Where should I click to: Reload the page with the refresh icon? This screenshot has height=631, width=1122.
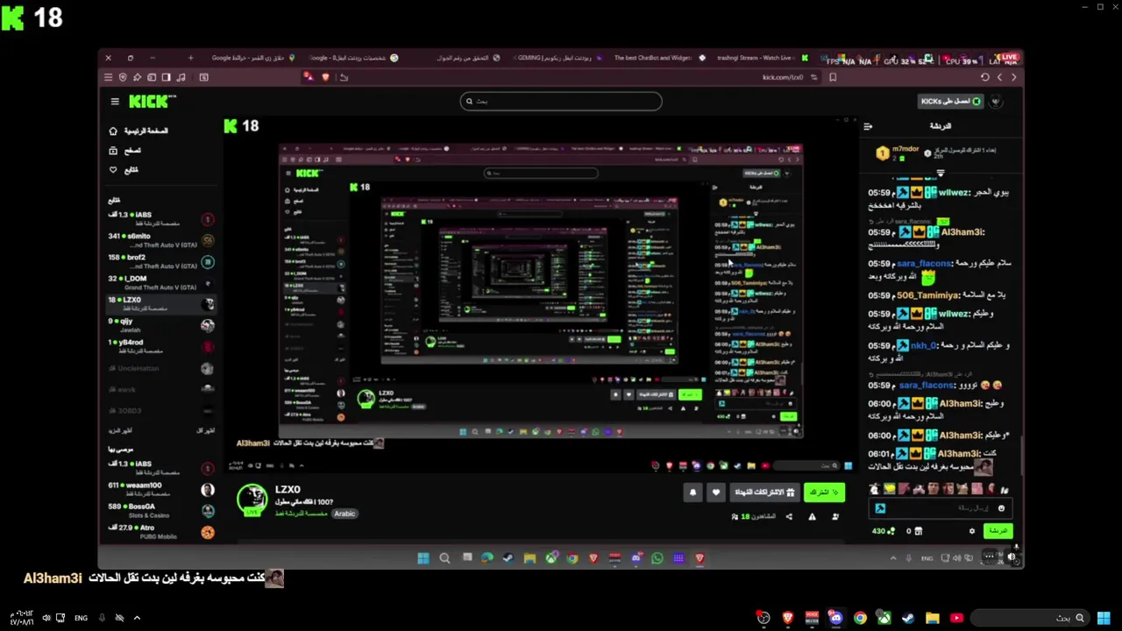984,77
